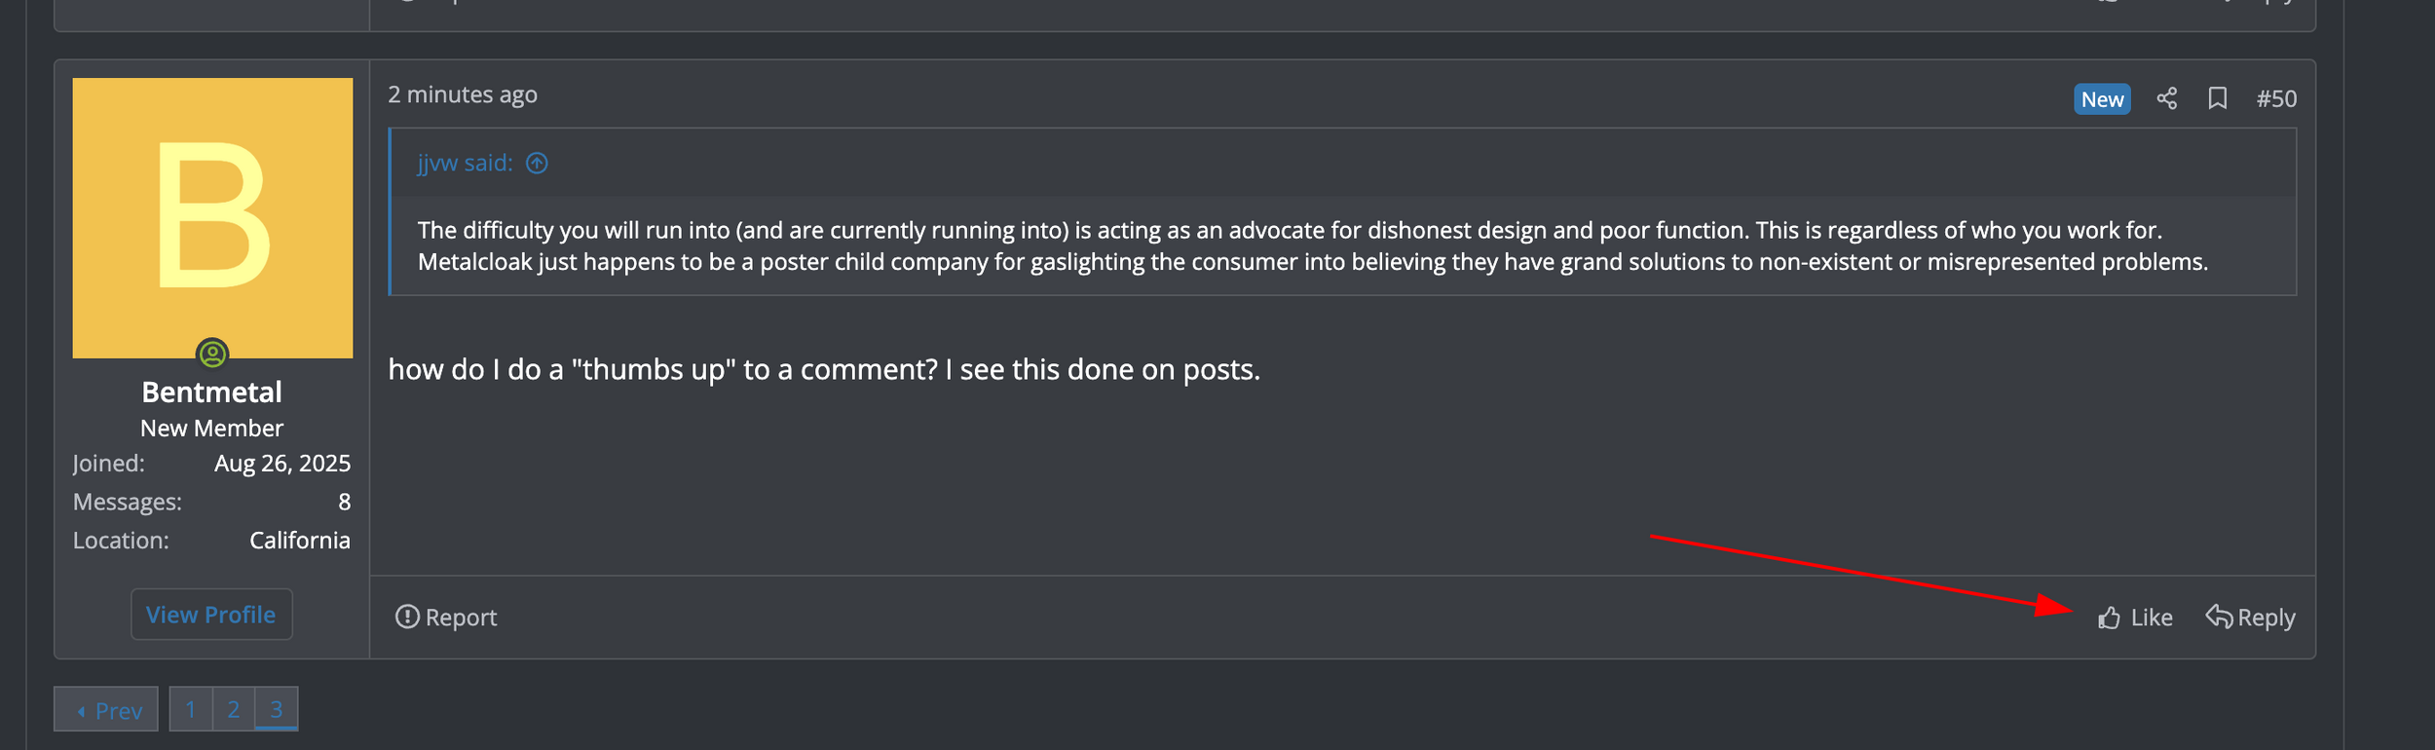Open the Bentmetal username link
This screenshot has height=750, width=2435.
click(211, 392)
